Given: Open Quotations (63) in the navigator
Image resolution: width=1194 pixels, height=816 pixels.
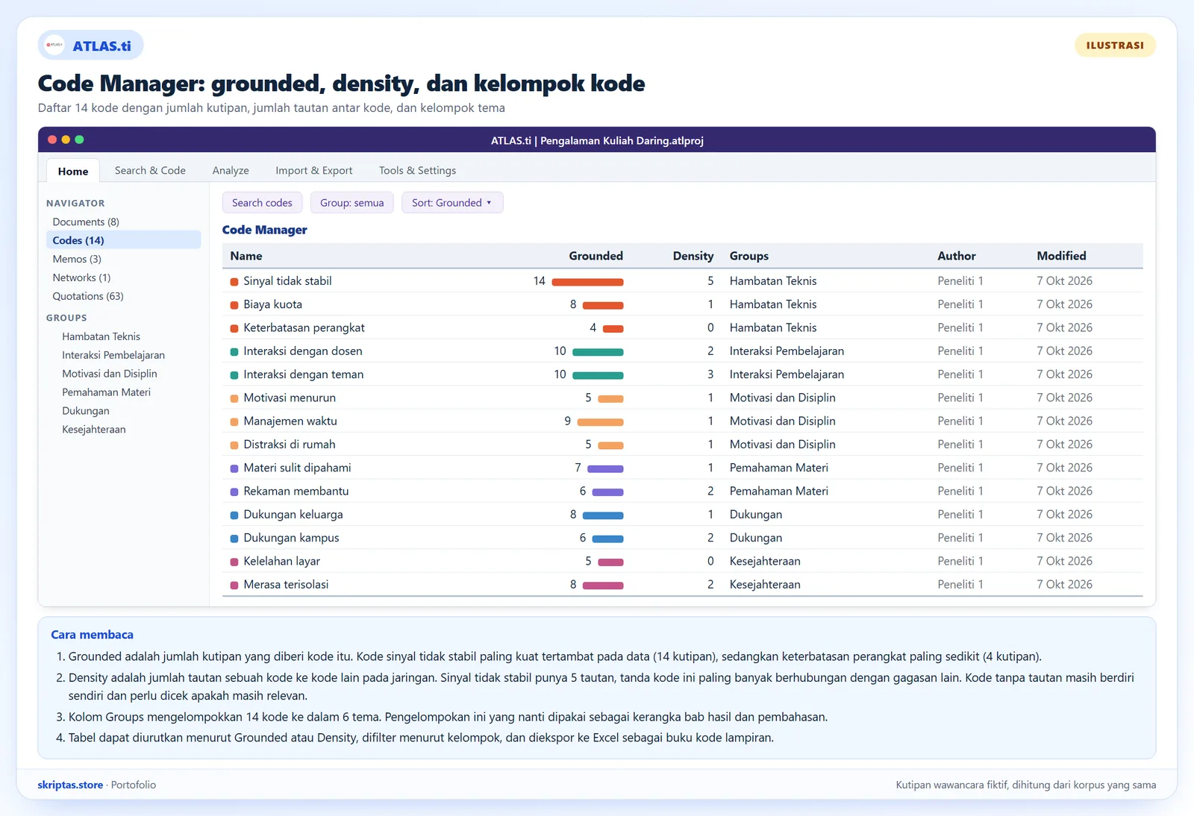Looking at the screenshot, I should coord(123,296).
